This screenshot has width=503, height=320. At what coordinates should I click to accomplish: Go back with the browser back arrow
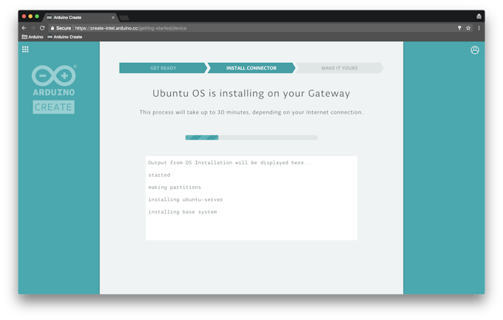pos(24,28)
